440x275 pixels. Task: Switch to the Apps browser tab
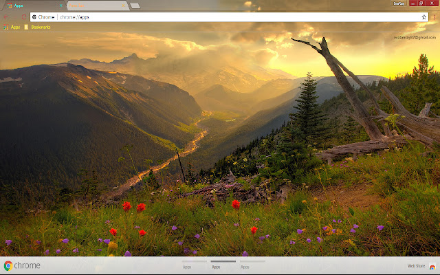point(33,5)
